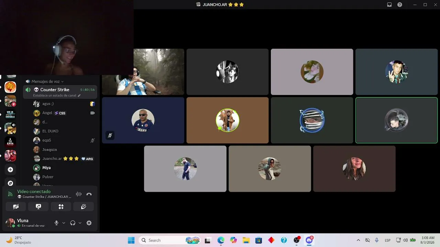Viewport: 440px width, 247px height.
Task: Open Discord user settings gear
Action: pos(89,223)
